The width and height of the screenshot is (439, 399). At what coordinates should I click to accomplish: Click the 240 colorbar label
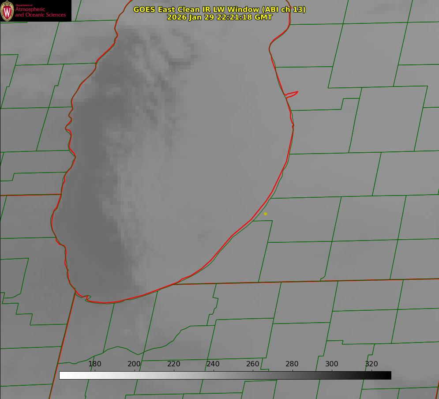(x=213, y=364)
